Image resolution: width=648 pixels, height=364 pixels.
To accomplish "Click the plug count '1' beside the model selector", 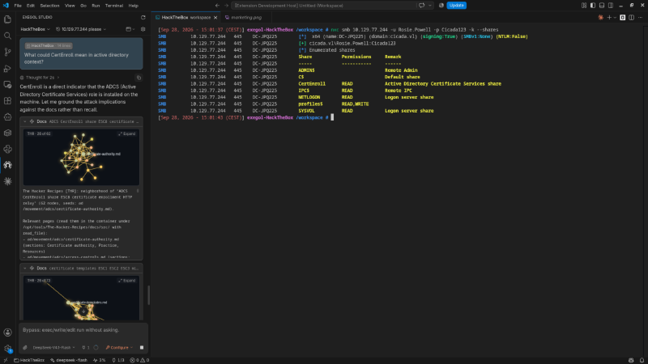I will tap(86, 348).
